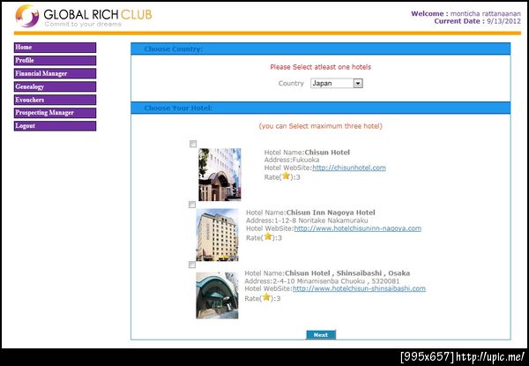
Task: Click the Global Rich Club logo
Action: (x=84, y=16)
